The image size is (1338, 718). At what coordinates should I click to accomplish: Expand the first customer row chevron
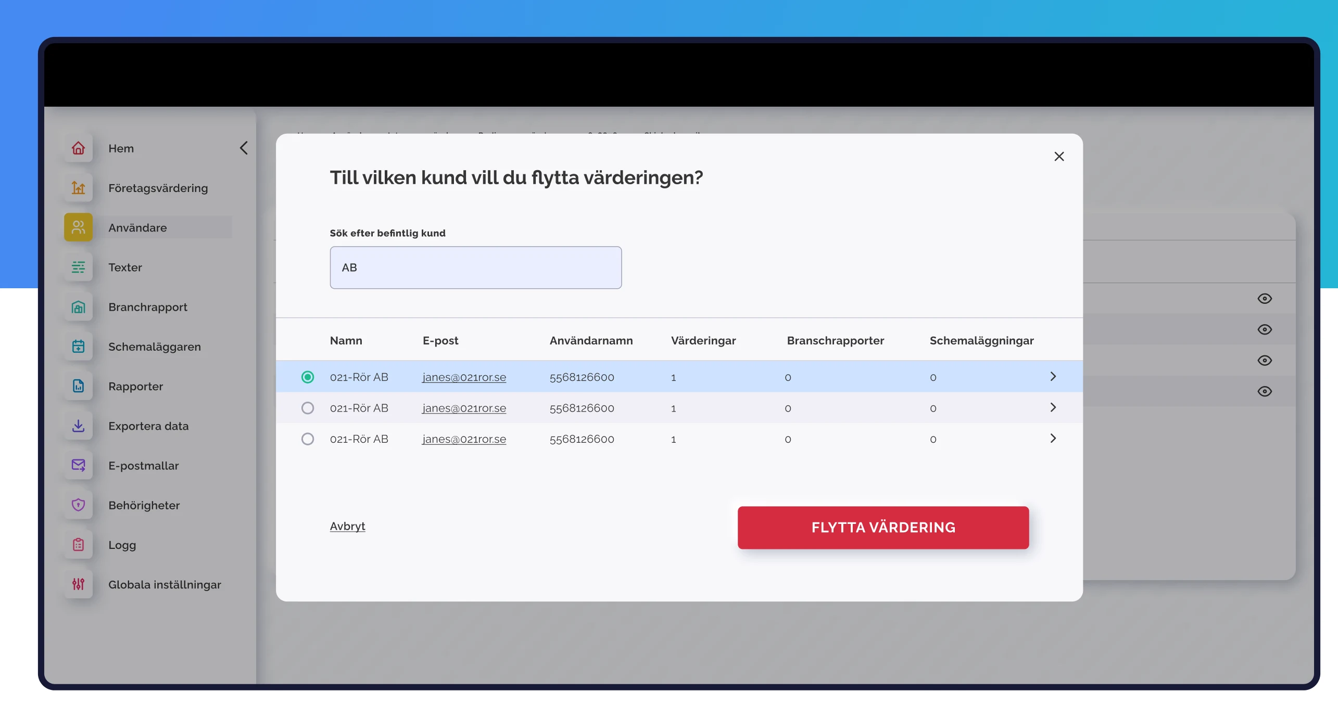1053,376
